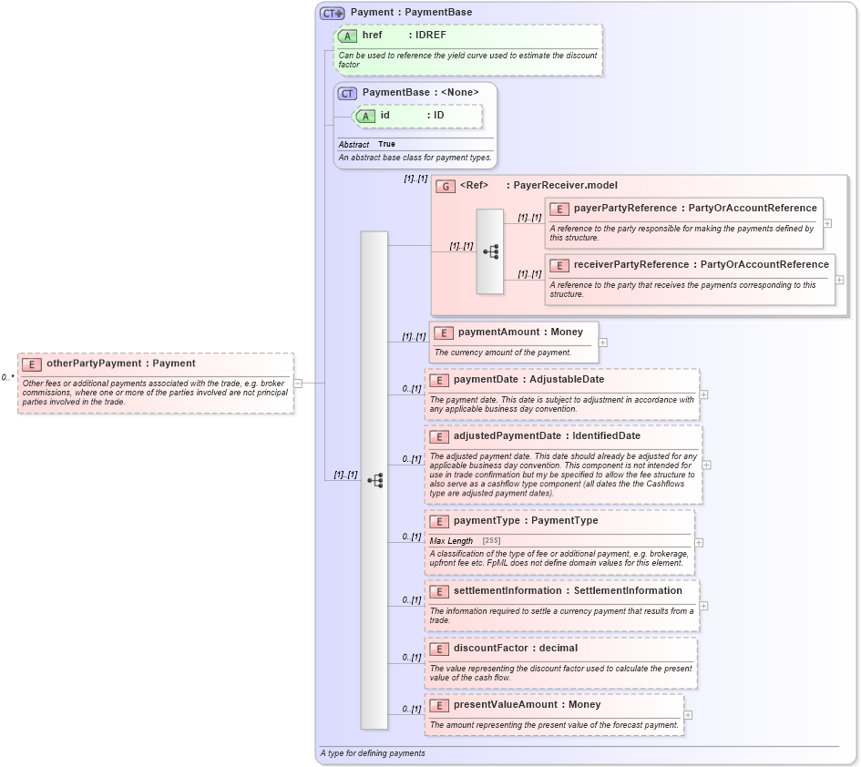
Task: Select the PaymentBase : <None> label
Action: point(421,92)
